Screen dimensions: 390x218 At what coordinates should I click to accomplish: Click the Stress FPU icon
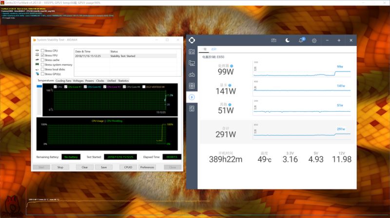click(x=38, y=55)
